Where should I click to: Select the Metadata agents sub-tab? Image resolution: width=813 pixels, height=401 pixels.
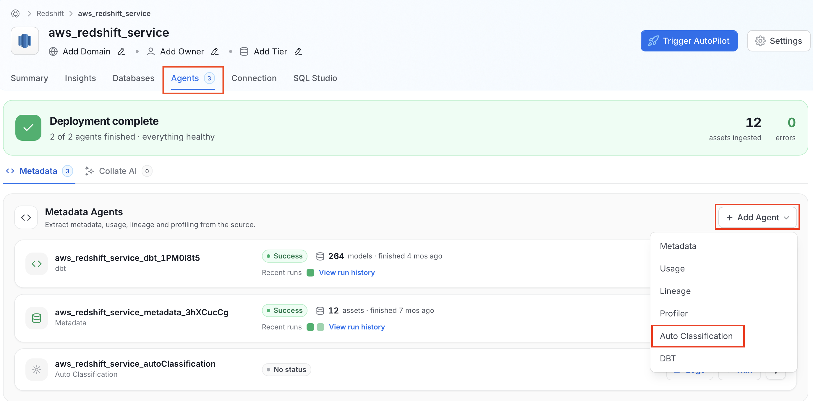[x=39, y=171]
